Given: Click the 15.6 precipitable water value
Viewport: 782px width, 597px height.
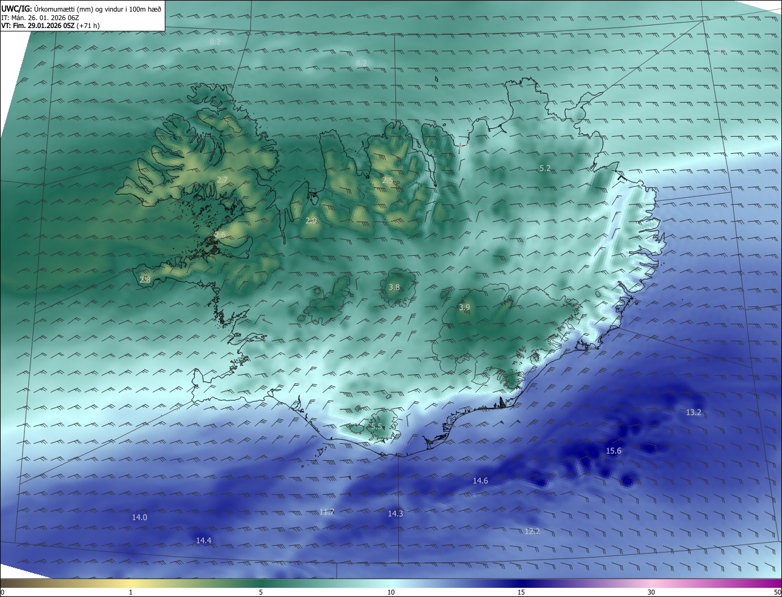Looking at the screenshot, I should pos(613,451).
